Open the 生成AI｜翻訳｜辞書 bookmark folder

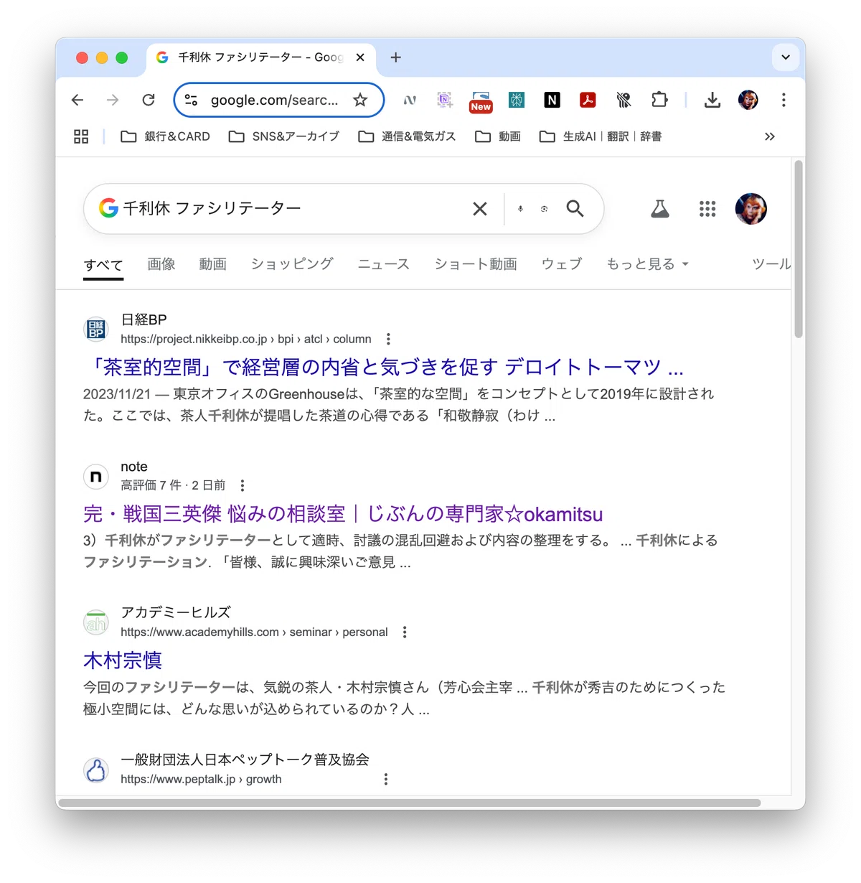(601, 136)
